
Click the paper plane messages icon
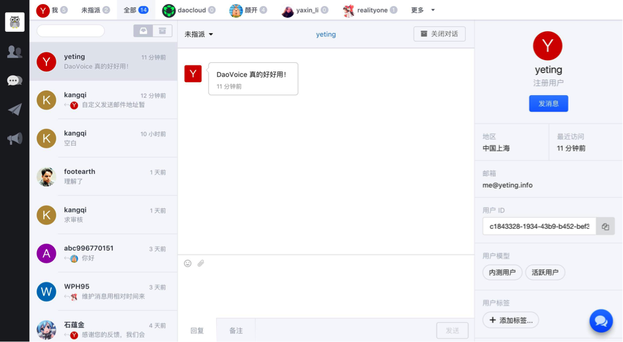(15, 110)
